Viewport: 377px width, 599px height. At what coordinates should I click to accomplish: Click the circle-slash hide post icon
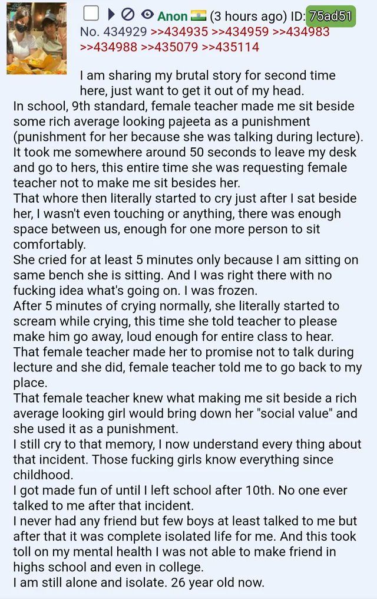click(x=128, y=15)
